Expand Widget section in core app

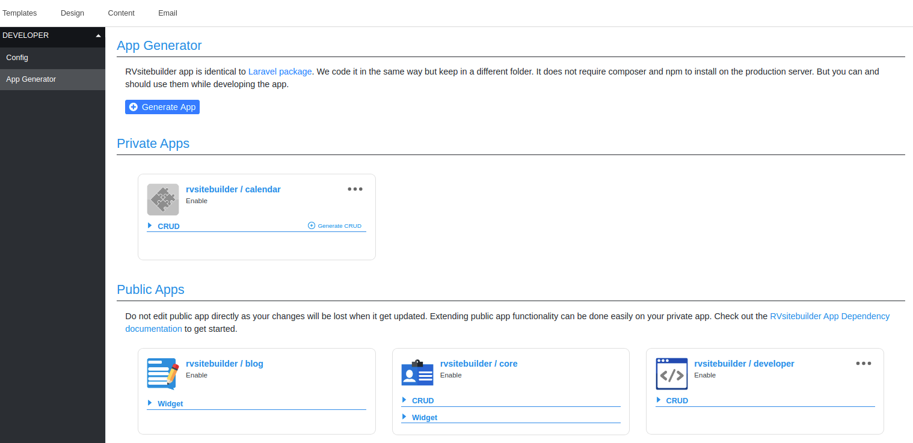(404, 417)
